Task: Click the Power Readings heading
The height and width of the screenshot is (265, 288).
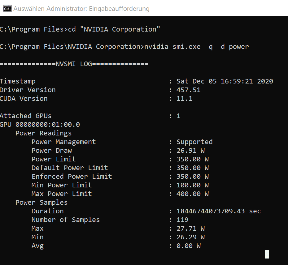Action: [x=44, y=133]
